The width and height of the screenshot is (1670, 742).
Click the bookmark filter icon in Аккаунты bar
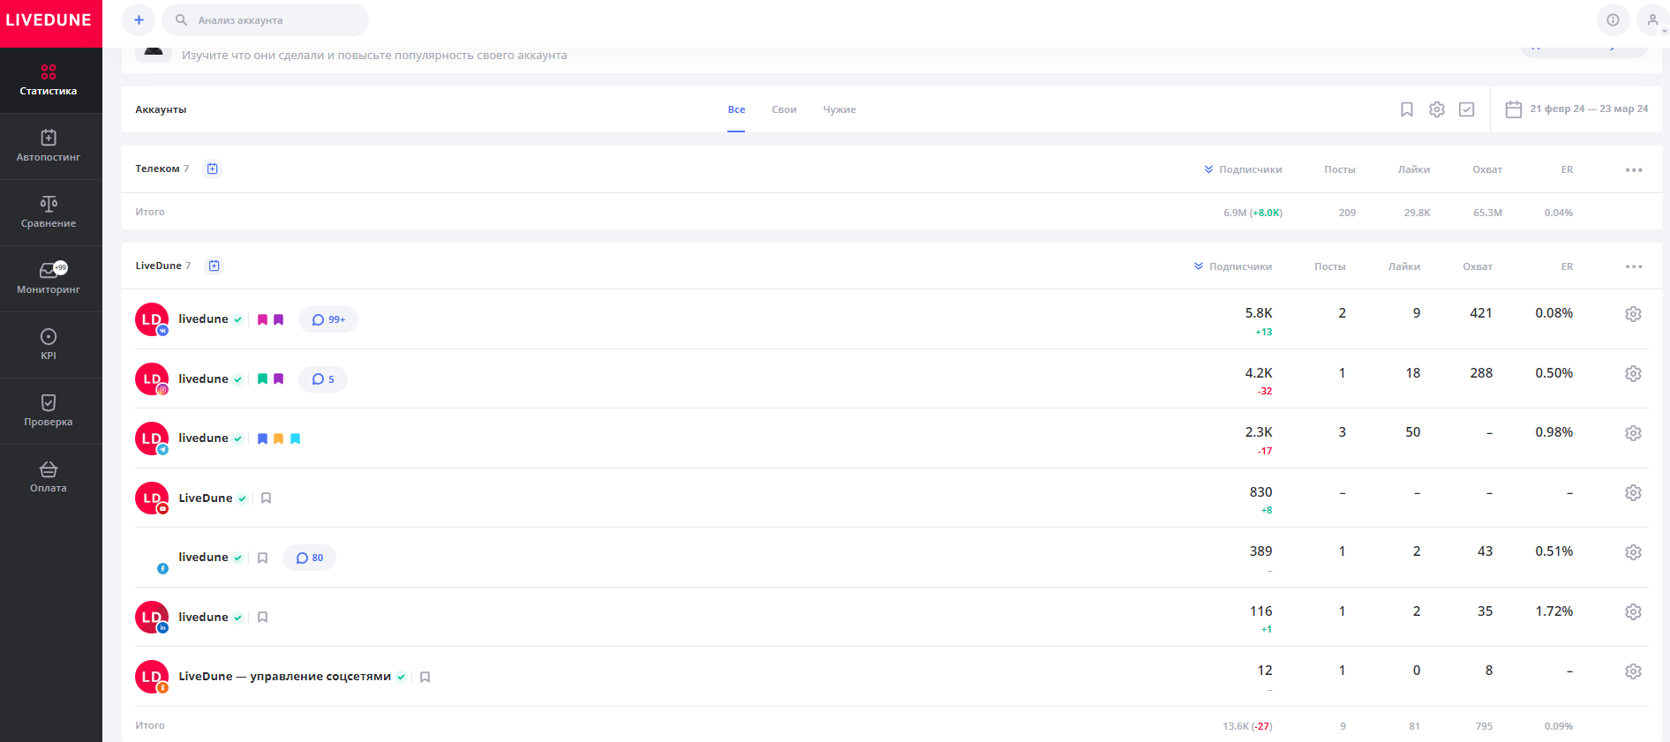pos(1407,109)
